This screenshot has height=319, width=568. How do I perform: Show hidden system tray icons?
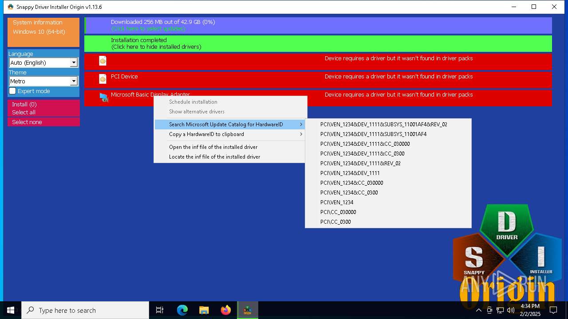[x=478, y=310]
